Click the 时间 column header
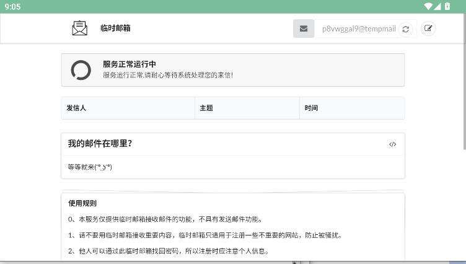This screenshot has width=466, height=264. pos(311,108)
